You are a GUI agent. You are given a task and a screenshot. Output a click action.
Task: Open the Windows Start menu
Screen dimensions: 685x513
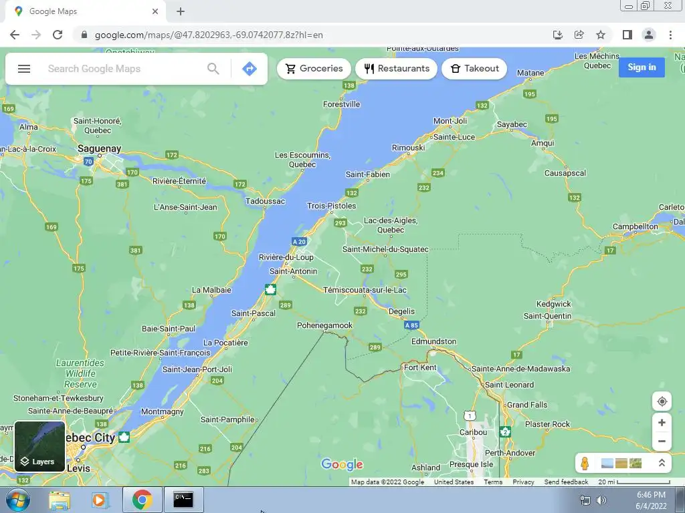pos(18,500)
